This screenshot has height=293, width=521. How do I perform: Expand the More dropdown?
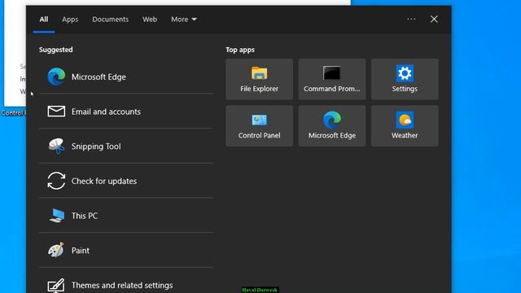[x=184, y=20]
